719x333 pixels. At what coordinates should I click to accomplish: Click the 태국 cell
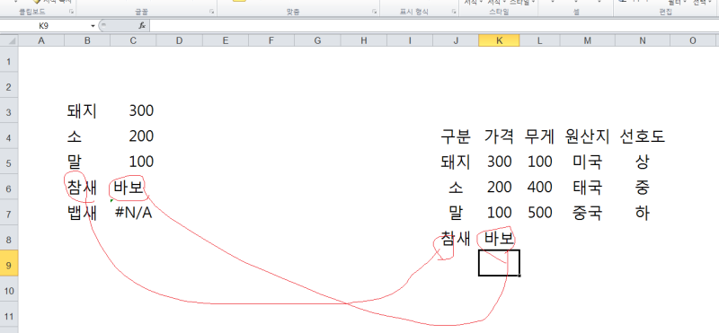(x=588, y=187)
